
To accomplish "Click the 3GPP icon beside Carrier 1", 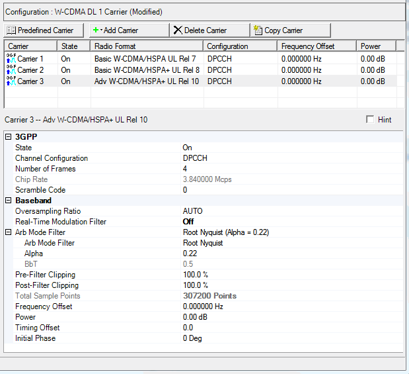I will [x=11, y=58].
